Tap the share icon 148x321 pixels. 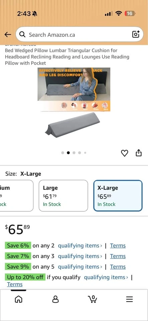click(x=139, y=153)
